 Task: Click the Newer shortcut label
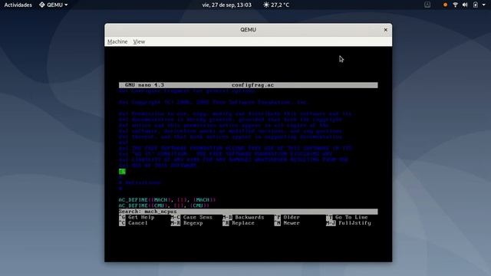pyautogui.click(x=292, y=223)
